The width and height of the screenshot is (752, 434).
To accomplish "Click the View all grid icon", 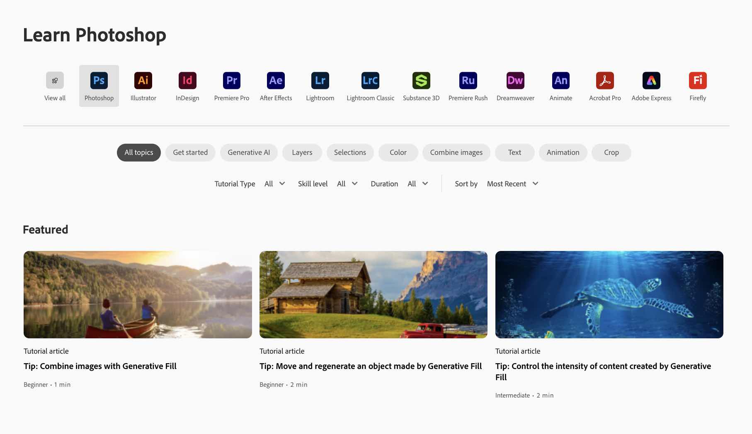I will [55, 80].
